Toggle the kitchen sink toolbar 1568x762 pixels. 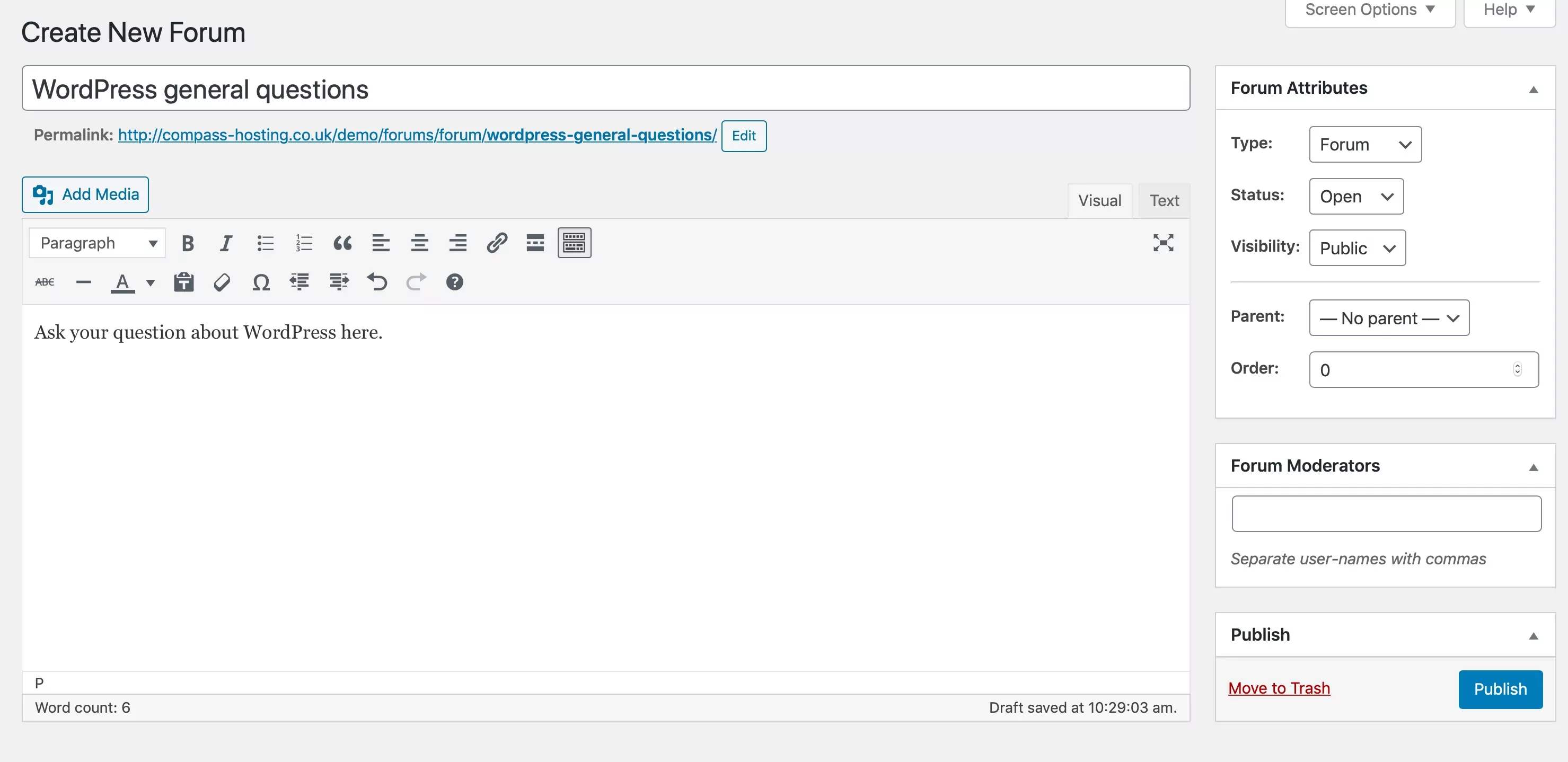(x=574, y=243)
